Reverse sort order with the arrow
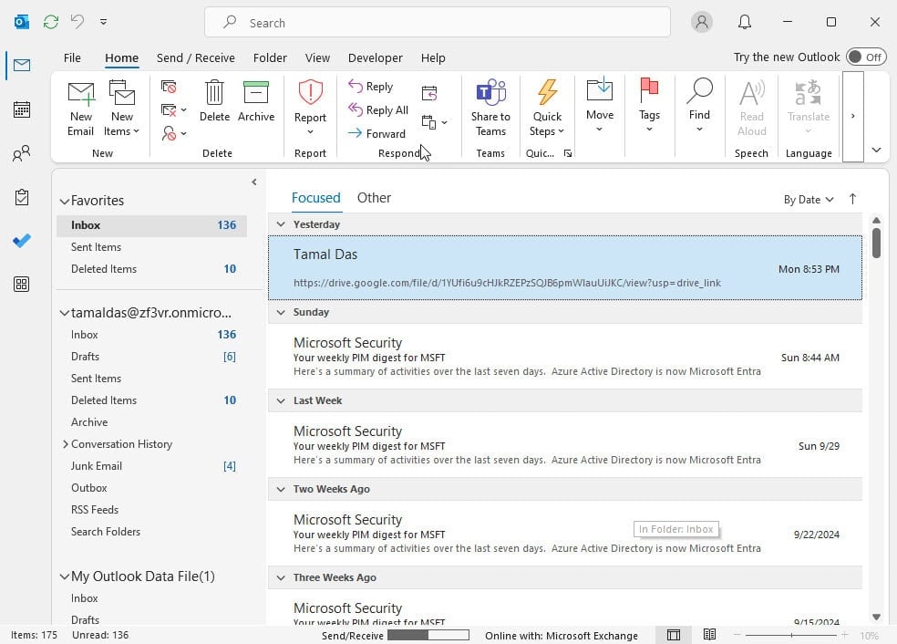Screen dimensions: 897x644 853,199
